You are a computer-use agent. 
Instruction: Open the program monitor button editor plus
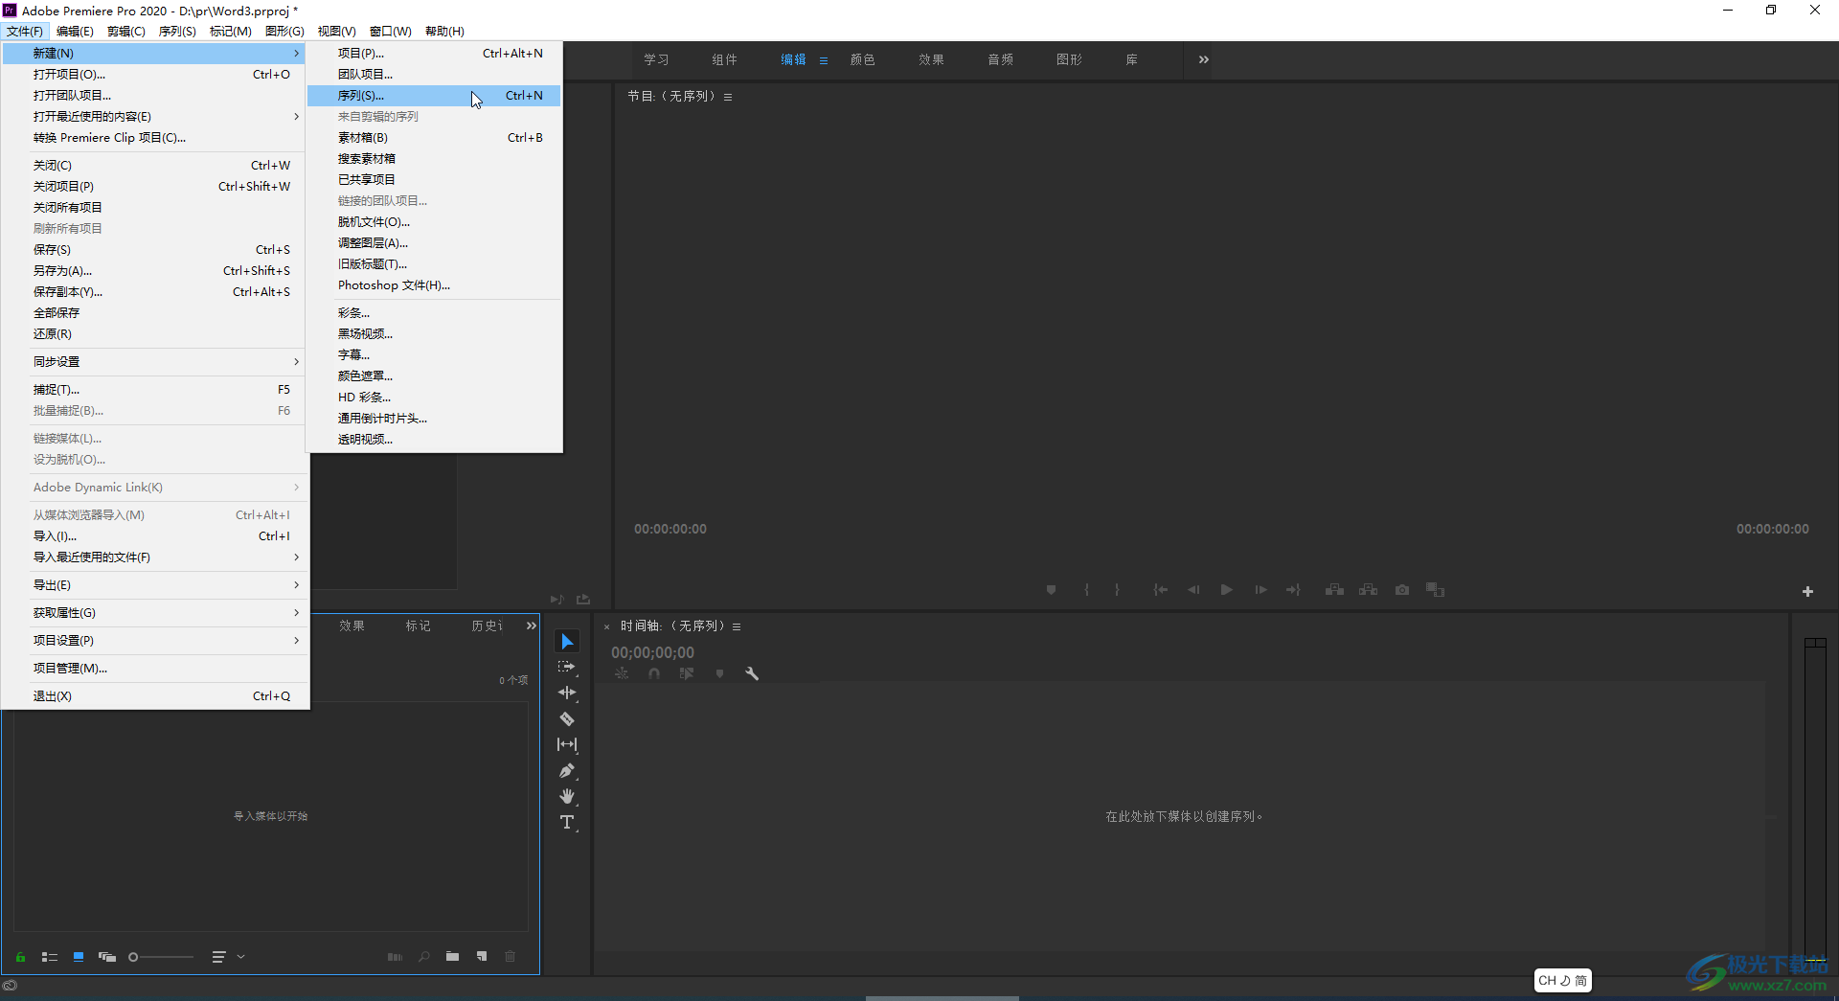[1807, 591]
